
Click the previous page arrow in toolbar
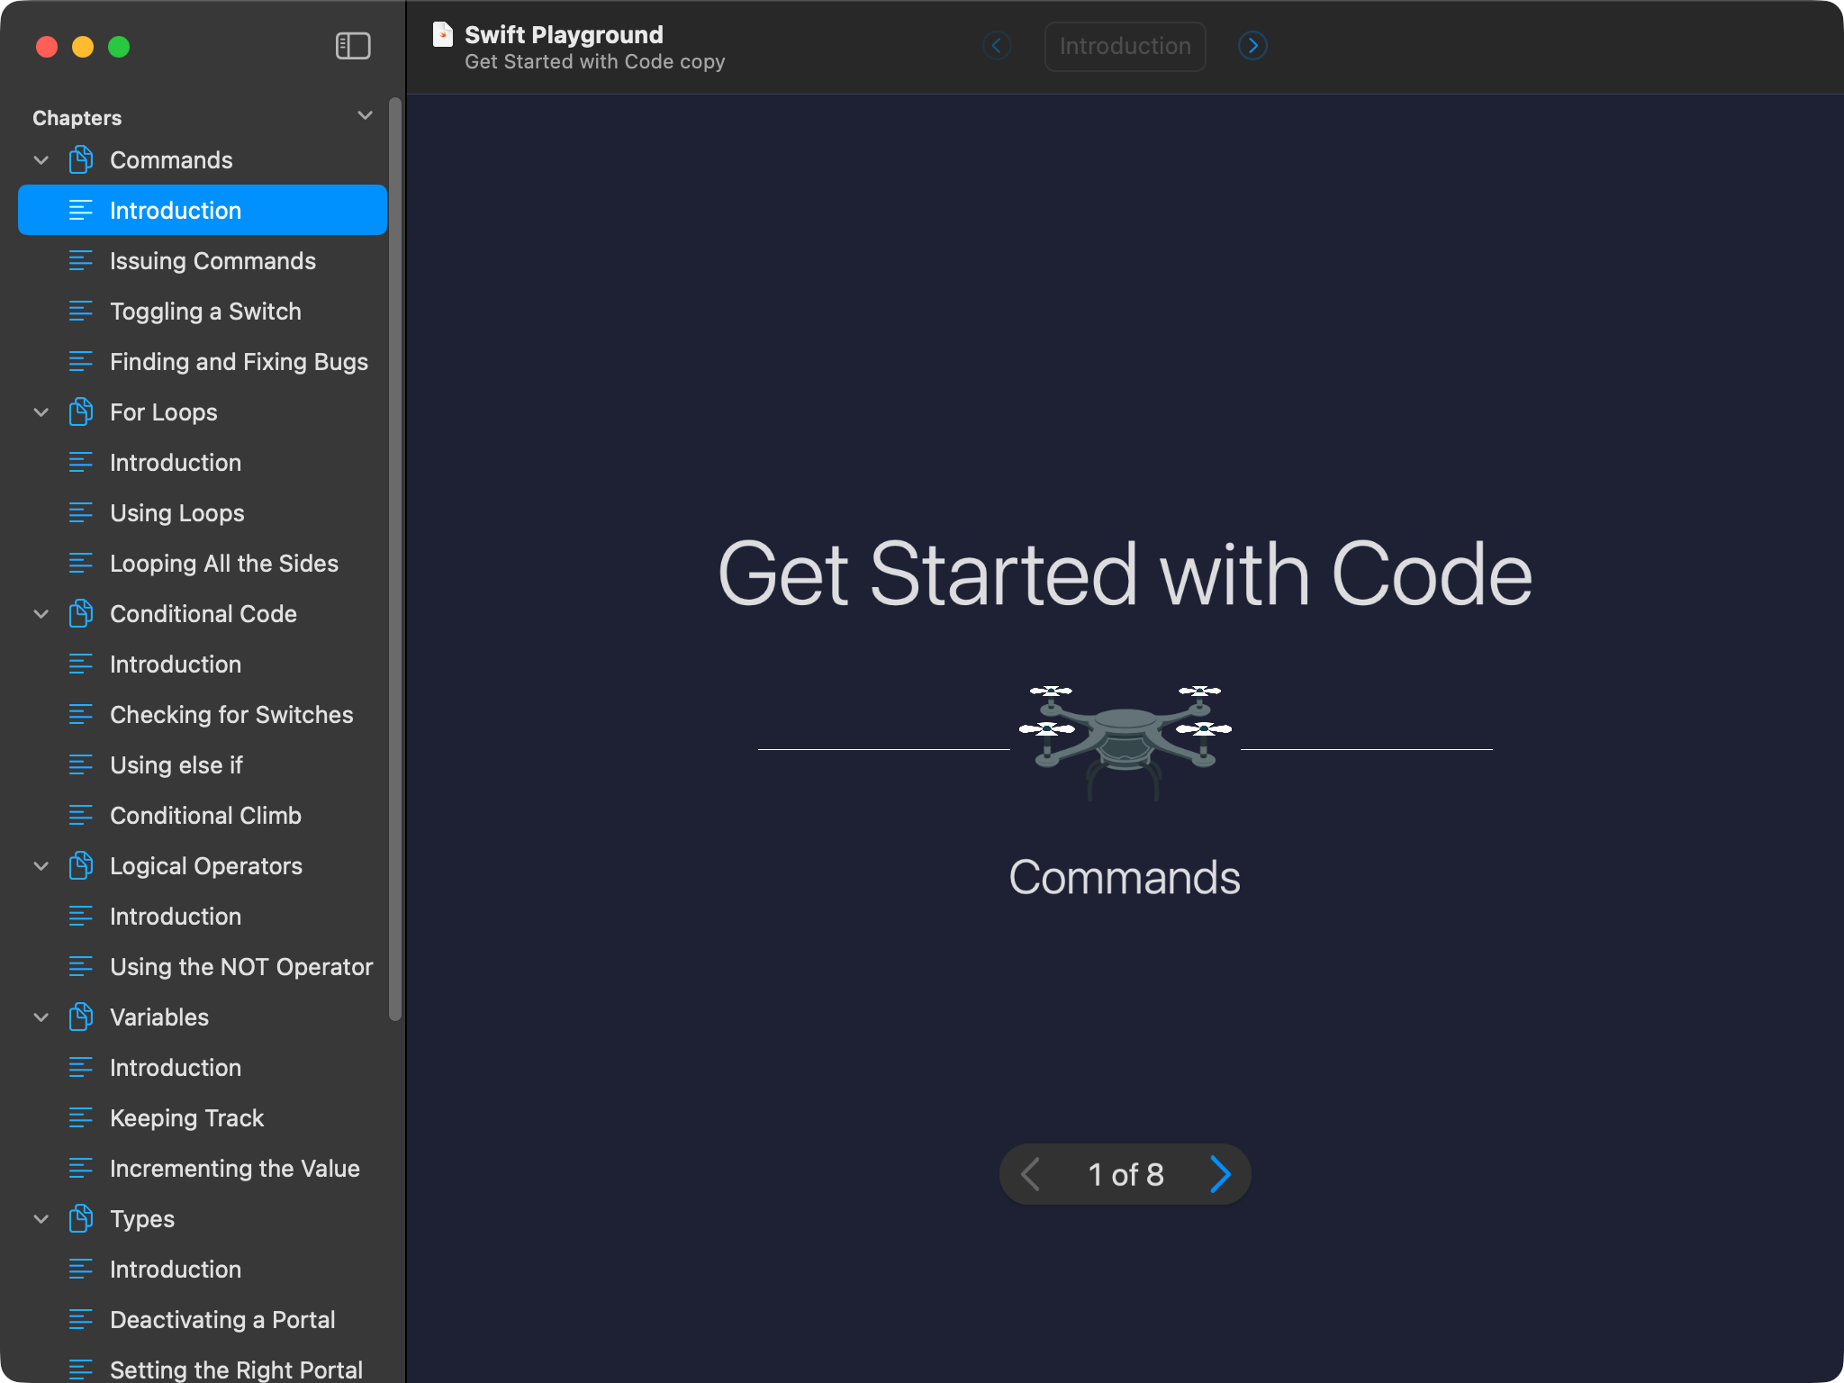(997, 46)
